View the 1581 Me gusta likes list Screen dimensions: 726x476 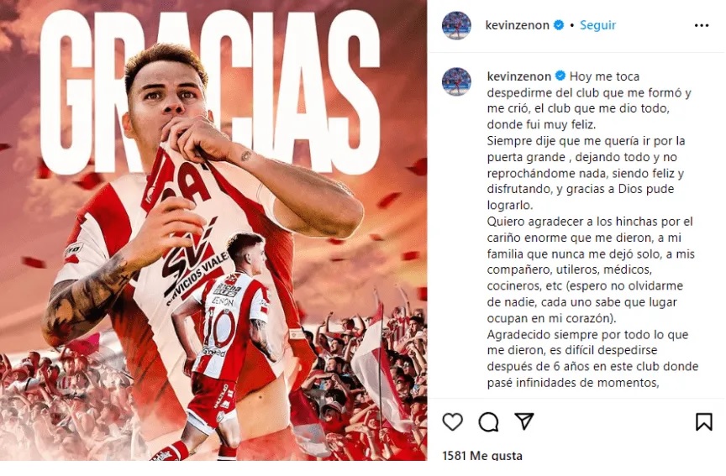click(482, 456)
